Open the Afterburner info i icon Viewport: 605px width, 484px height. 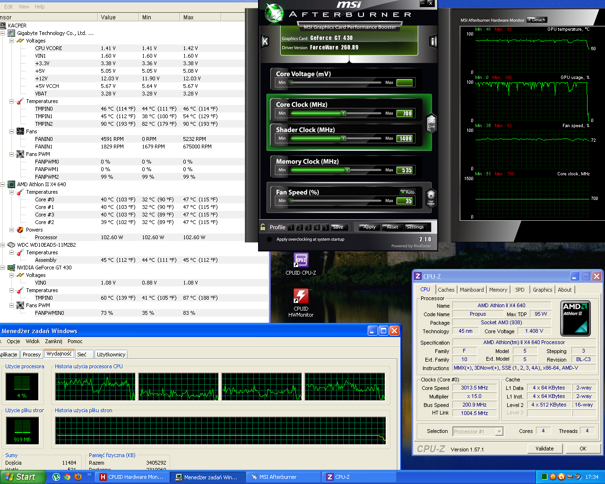coord(432,42)
